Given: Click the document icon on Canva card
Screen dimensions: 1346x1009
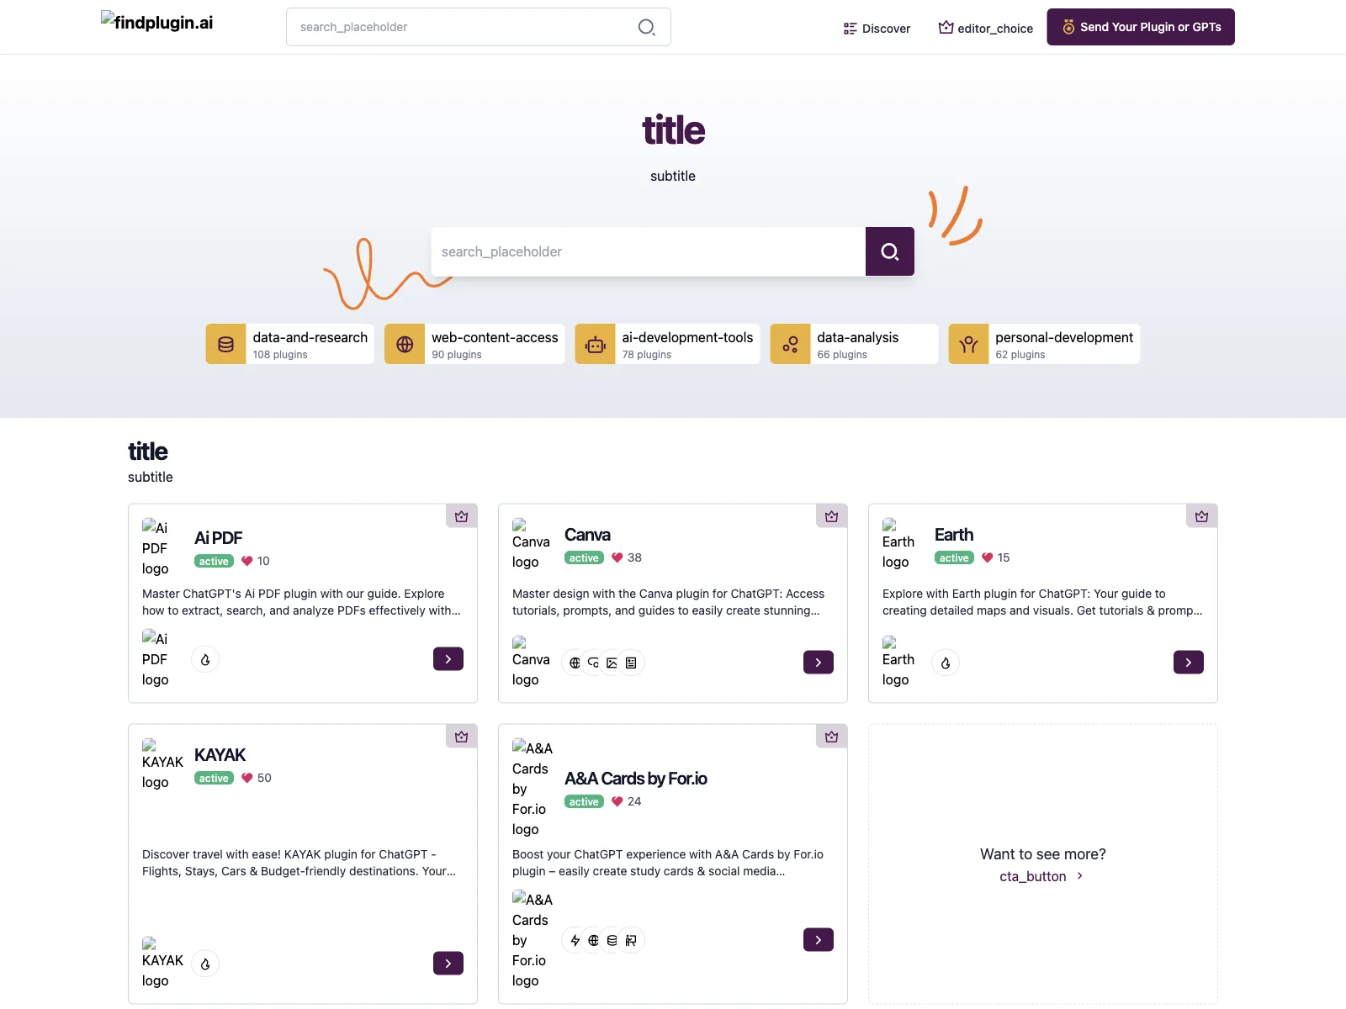Looking at the screenshot, I should 631,663.
